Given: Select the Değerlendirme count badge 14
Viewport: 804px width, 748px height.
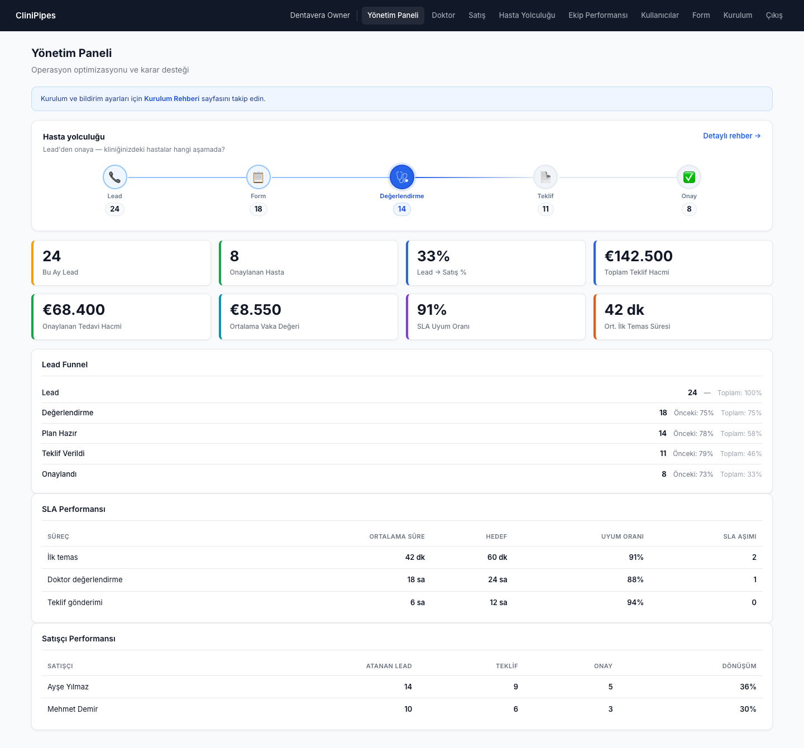Looking at the screenshot, I should pyautogui.click(x=402, y=209).
